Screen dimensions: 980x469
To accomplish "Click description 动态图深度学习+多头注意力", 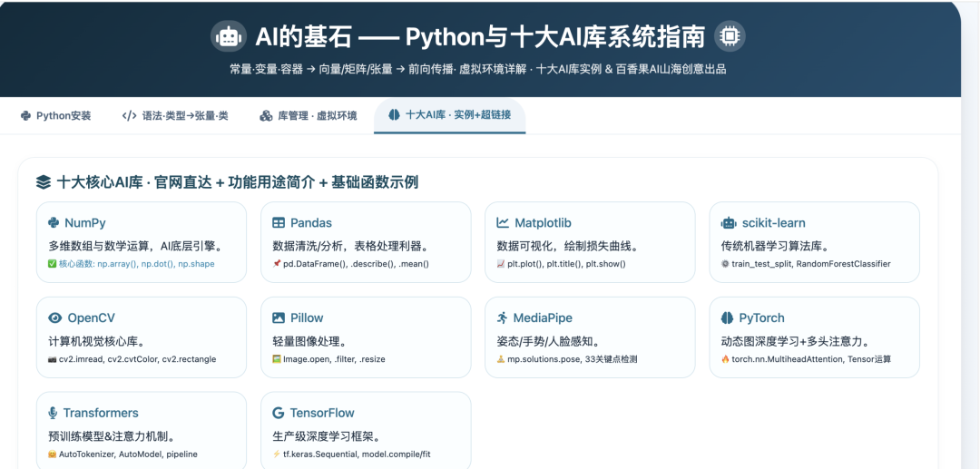I will pyautogui.click(x=796, y=340).
